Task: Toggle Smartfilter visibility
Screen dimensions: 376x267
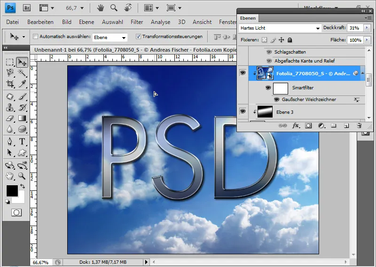Action: [x=268, y=88]
